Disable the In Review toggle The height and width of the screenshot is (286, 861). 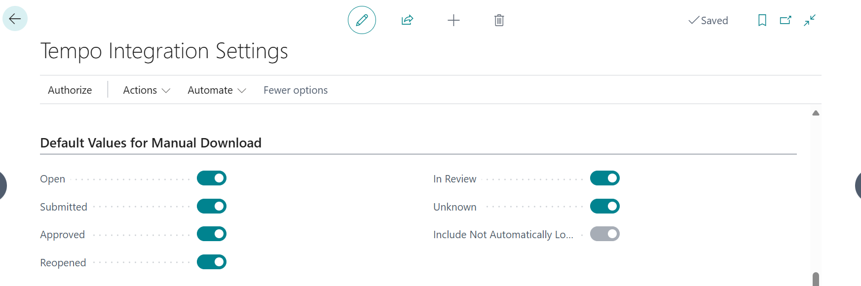coord(604,178)
